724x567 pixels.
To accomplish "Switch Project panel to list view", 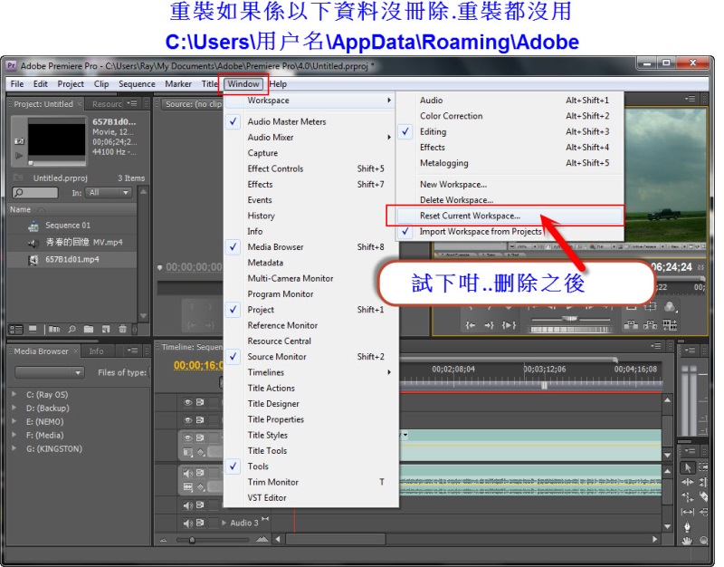I will [x=16, y=329].
